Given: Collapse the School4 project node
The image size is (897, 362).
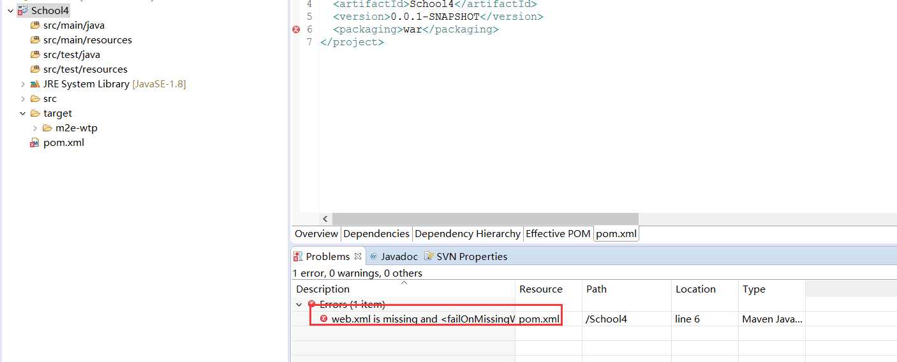Looking at the screenshot, I should tap(10, 11).
